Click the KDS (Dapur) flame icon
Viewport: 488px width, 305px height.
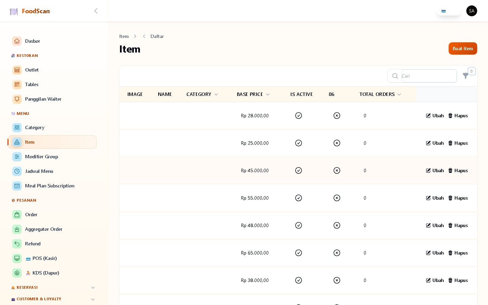[x=17, y=273]
